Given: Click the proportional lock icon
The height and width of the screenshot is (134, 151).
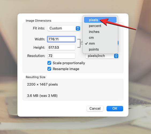Looking at the screenshot, I should pos(82,43).
